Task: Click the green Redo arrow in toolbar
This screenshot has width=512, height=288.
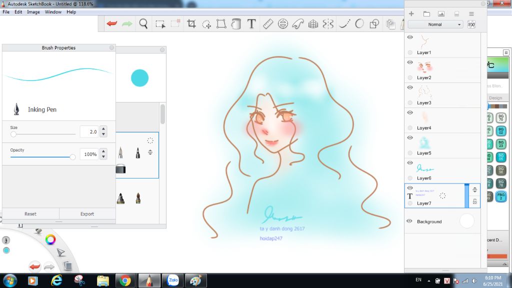Action: [127, 24]
